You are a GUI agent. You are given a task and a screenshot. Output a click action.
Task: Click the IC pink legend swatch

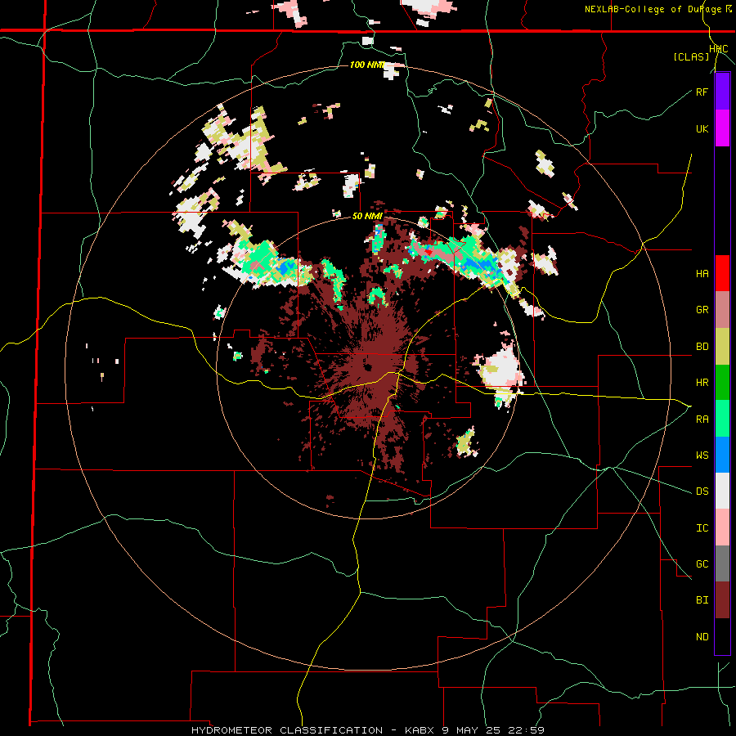722,527
